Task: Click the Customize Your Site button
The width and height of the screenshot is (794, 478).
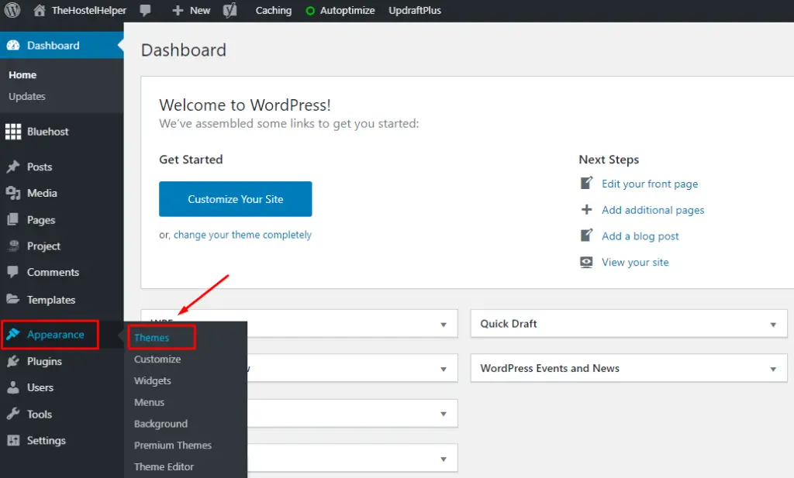Action: coord(236,199)
